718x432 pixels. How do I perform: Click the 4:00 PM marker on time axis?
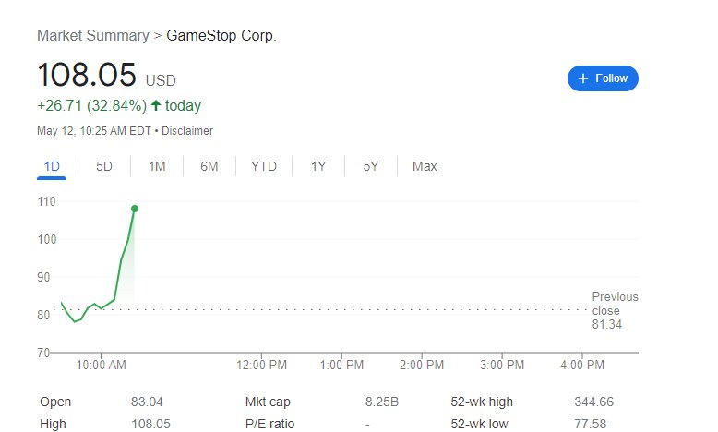582,366
